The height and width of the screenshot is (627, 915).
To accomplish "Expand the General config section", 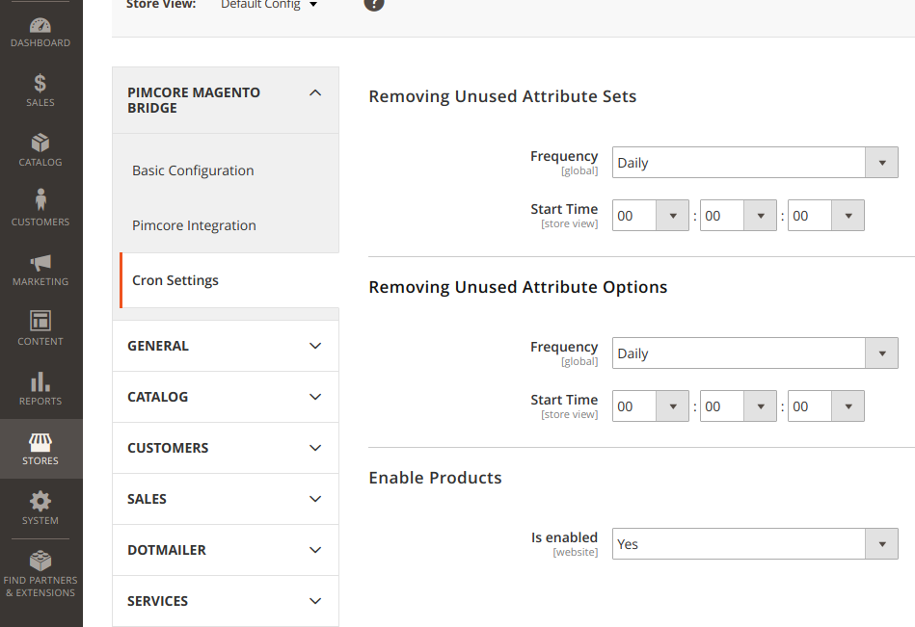I will [x=226, y=346].
